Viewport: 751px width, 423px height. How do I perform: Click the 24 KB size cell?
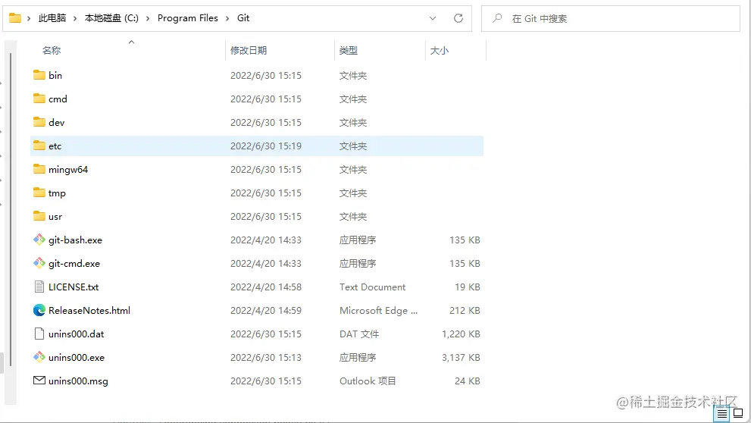tap(468, 381)
